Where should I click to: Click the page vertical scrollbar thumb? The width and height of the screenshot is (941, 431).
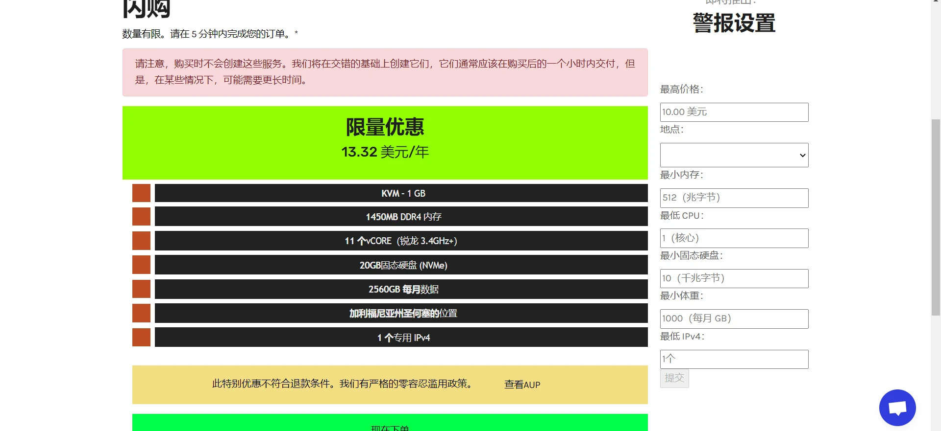point(936,217)
